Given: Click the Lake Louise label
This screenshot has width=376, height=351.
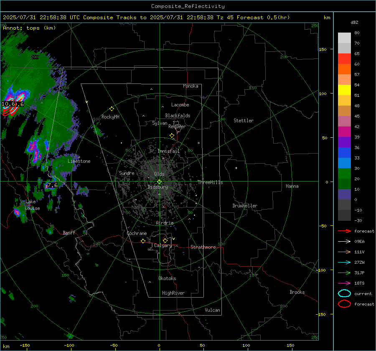Looking at the screenshot, I should click(x=32, y=205).
